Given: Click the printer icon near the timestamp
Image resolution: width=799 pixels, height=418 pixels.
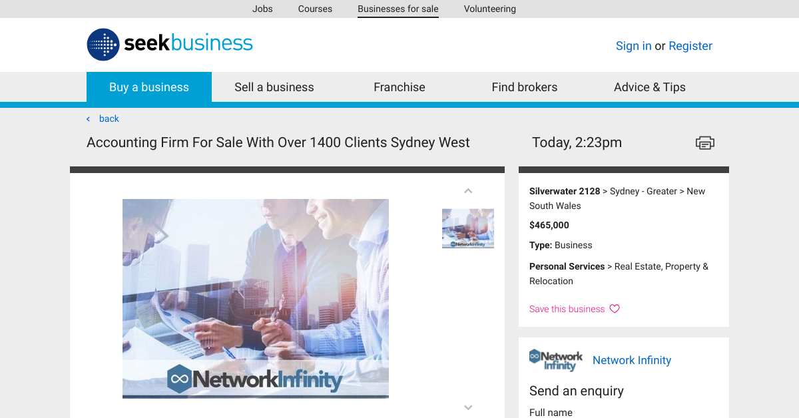Looking at the screenshot, I should [x=704, y=142].
